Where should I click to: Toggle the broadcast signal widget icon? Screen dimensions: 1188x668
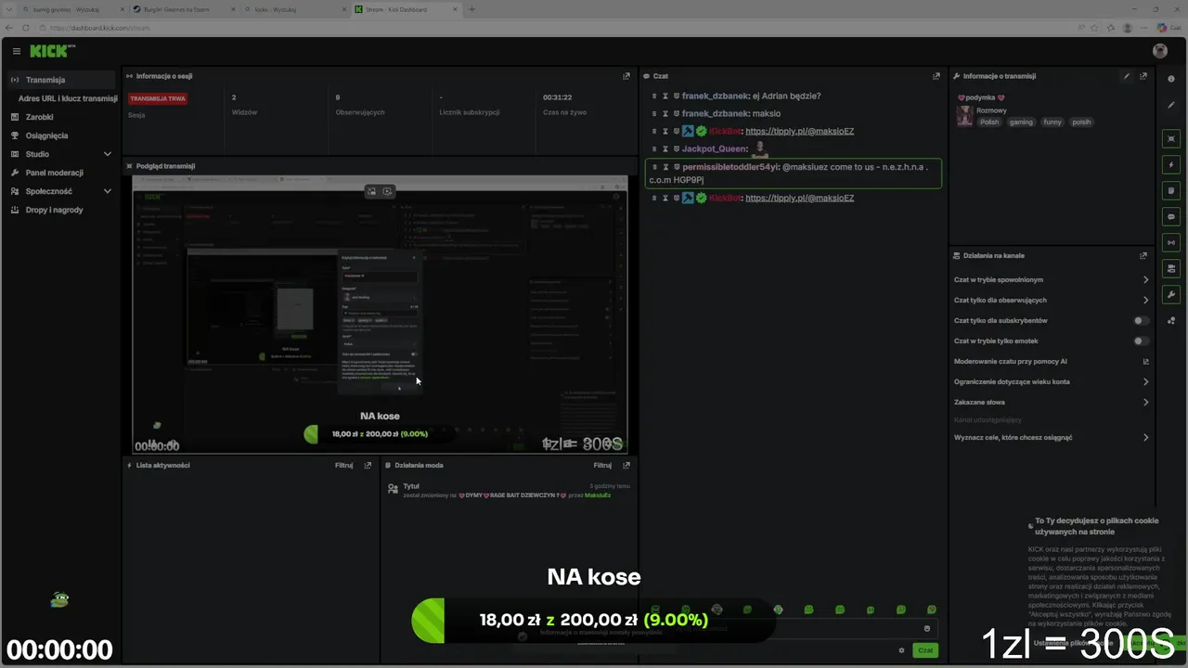coord(1171,242)
